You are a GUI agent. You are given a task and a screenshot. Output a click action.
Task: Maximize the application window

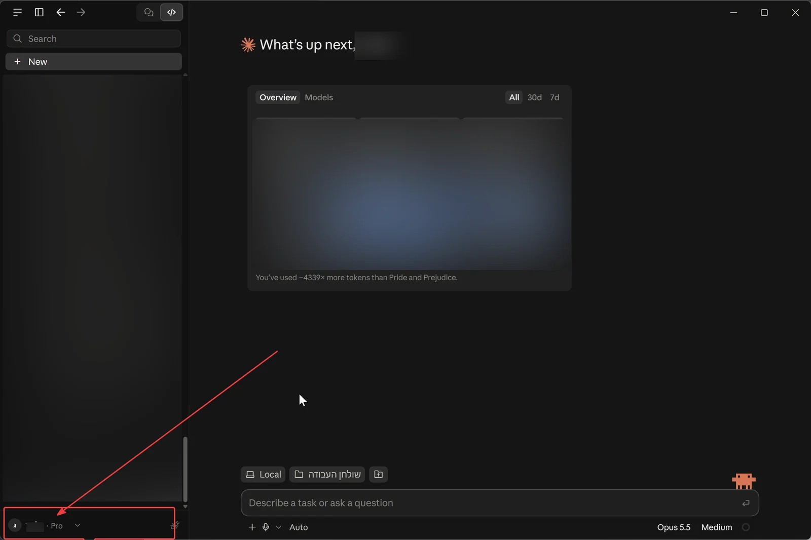(764, 12)
